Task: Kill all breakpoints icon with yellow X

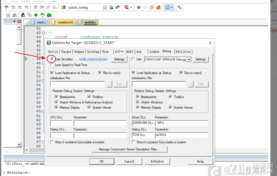Action: point(158,8)
